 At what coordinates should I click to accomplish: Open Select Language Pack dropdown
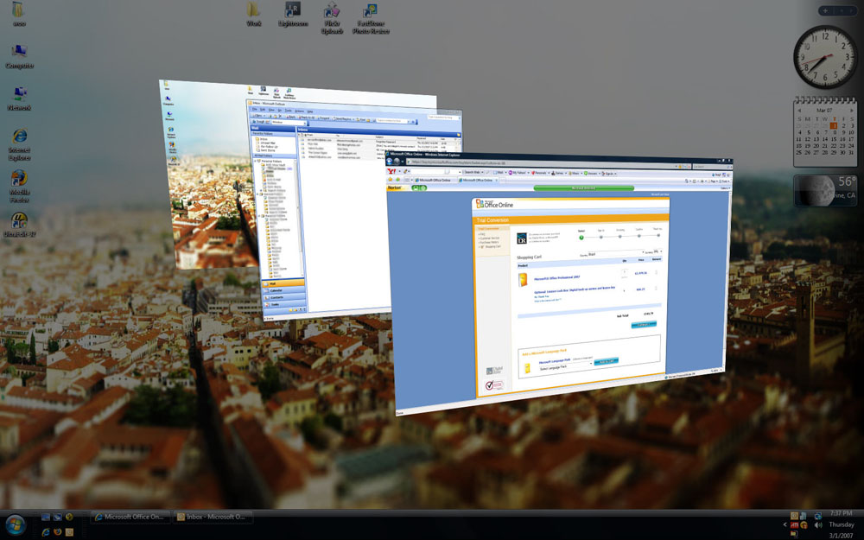tap(566, 367)
